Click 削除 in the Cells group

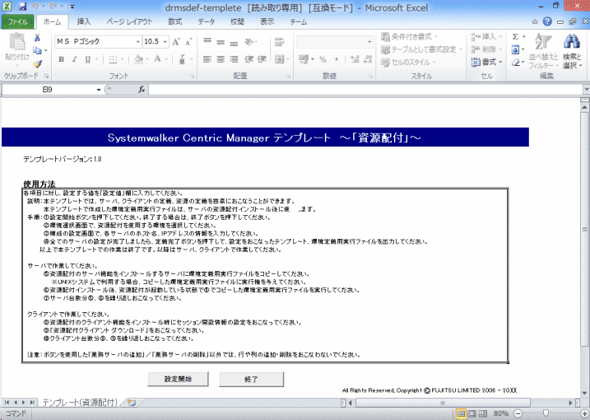(486, 49)
